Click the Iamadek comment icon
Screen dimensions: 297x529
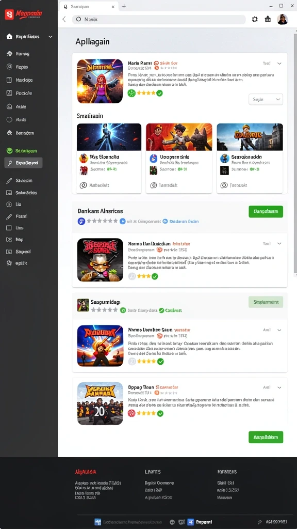click(154, 185)
